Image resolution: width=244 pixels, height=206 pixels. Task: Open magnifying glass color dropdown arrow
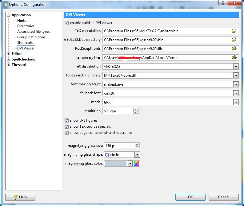coord(130,163)
